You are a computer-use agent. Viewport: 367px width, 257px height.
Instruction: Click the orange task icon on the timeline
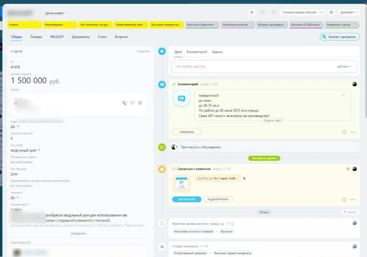click(162, 169)
